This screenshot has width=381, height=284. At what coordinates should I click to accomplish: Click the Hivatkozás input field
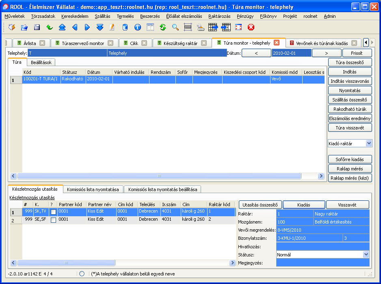pos(323,246)
